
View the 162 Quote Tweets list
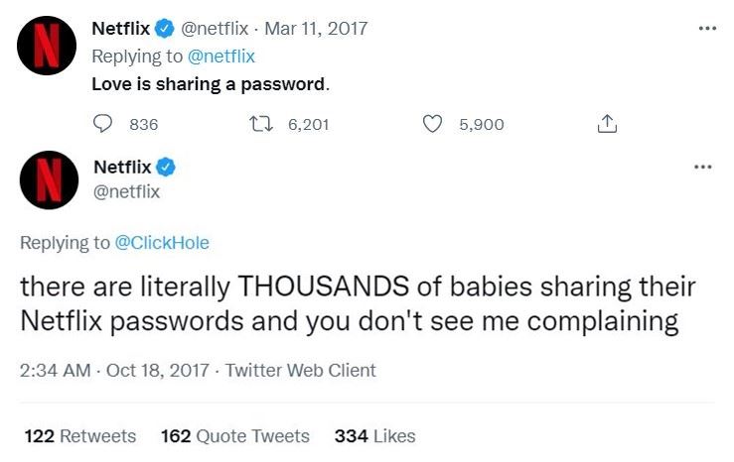tap(234, 436)
